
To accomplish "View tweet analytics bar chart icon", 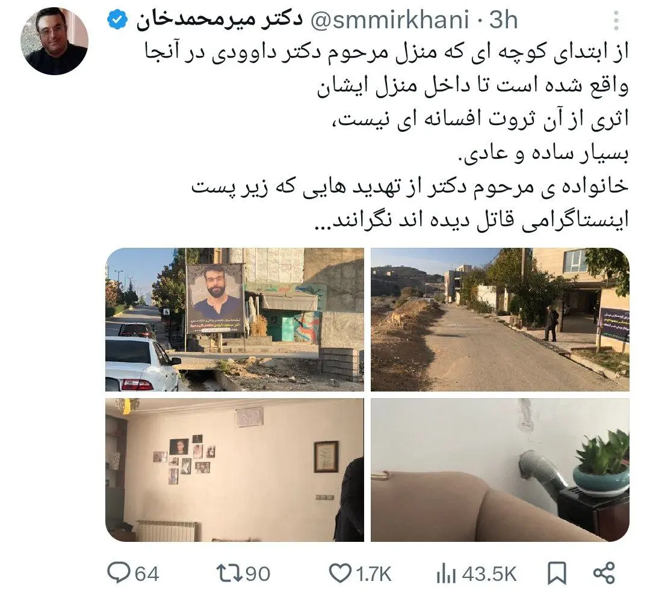I will 446,574.
